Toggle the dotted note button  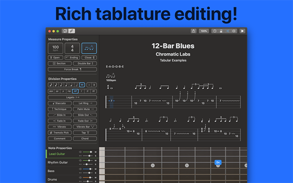(x=89, y=85)
